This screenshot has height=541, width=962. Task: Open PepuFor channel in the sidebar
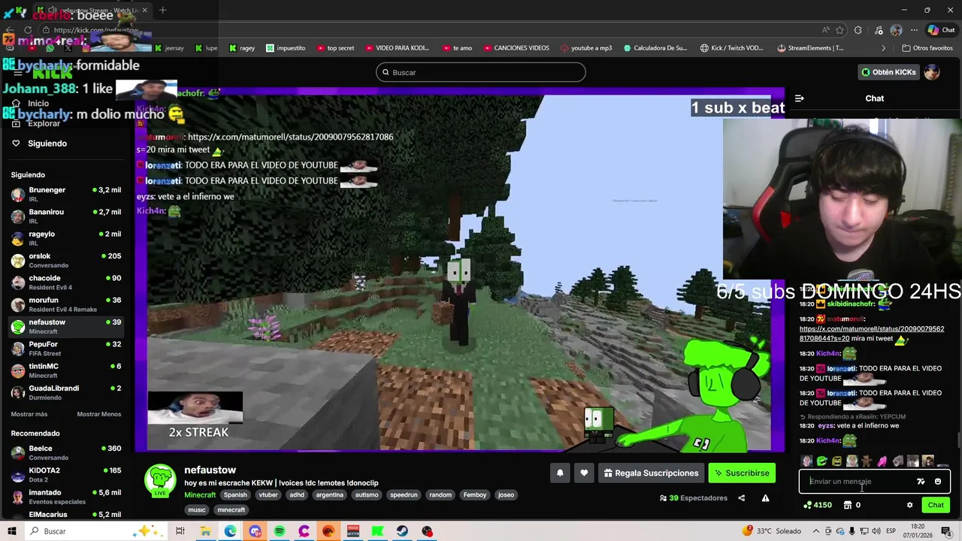tap(66, 349)
